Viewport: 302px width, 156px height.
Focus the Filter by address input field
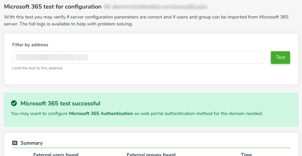[137, 58]
